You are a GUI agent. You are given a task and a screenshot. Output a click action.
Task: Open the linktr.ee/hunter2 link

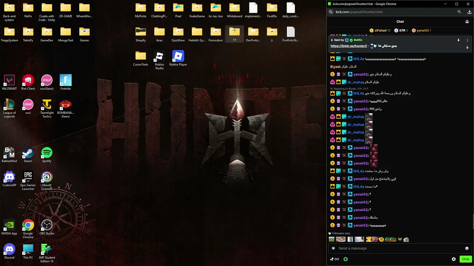coord(348,46)
